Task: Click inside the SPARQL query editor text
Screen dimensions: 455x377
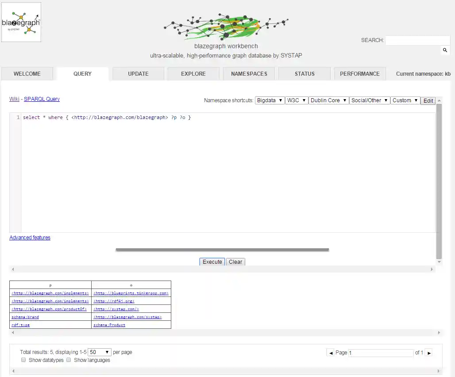Action: [107, 117]
